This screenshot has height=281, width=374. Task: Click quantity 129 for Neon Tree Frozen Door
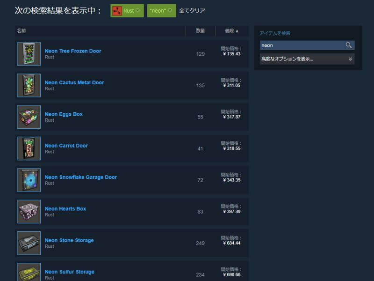201,54
